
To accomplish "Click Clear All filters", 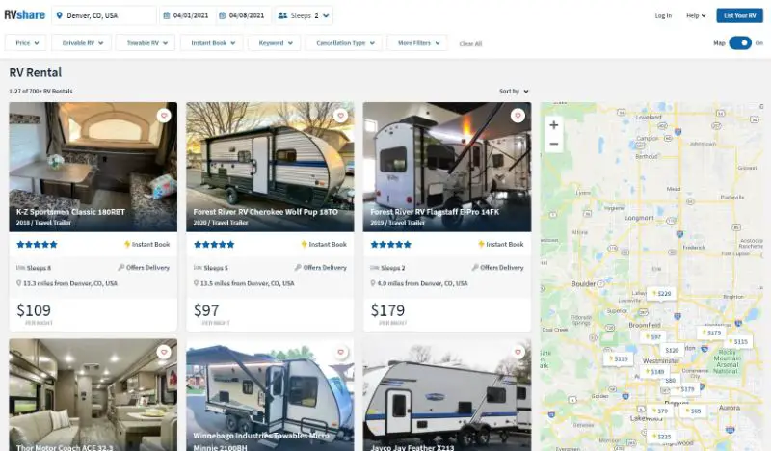I will tap(470, 43).
